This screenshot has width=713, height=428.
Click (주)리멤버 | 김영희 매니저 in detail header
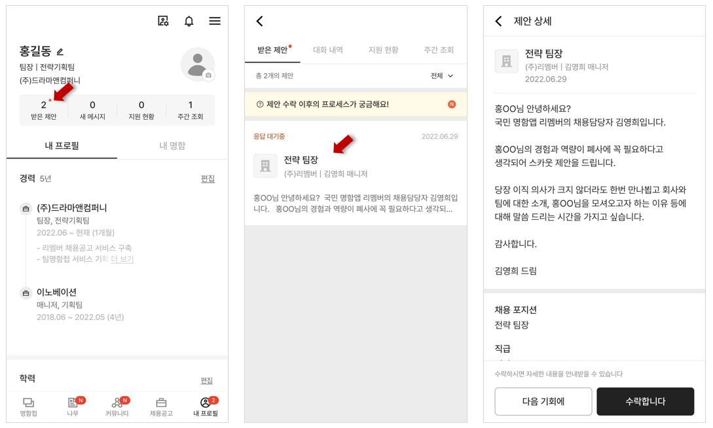(x=566, y=67)
